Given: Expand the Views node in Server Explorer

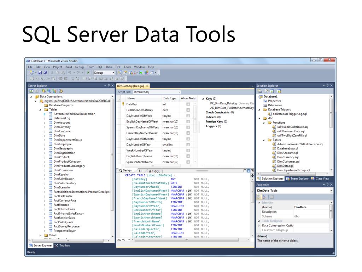Looking at the screenshot, I should click(x=40, y=235).
